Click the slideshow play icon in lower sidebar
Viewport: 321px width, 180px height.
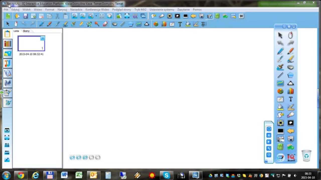click(7, 130)
